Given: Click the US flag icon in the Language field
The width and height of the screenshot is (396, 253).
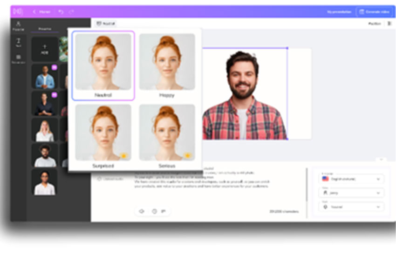Looking at the screenshot, I should (325, 179).
